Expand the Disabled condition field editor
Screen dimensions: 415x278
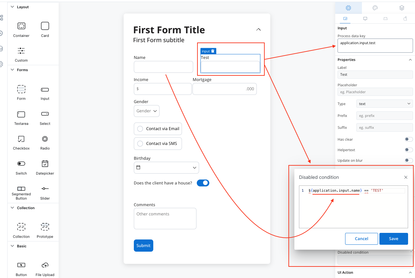[411, 252]
